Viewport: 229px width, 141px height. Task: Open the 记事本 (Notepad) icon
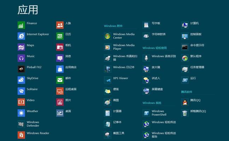(x=108, y=124)
